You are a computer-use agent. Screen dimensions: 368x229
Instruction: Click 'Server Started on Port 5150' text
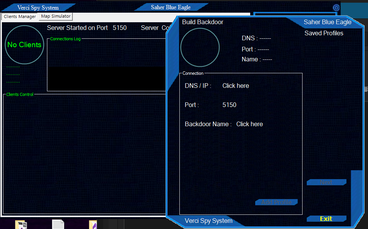point(87,28)
